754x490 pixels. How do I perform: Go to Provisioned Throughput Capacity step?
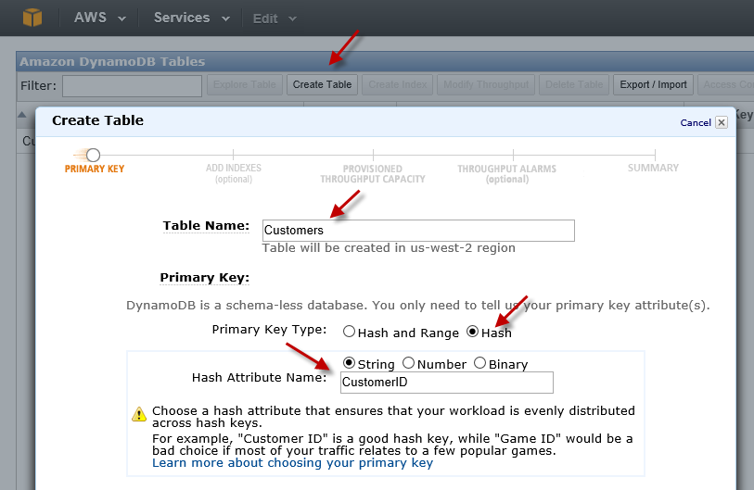373,174
